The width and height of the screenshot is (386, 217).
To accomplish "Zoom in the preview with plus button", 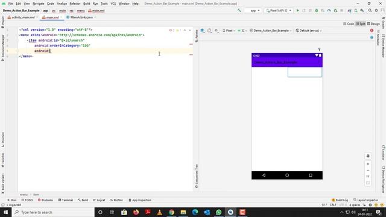I will [368, 164].
